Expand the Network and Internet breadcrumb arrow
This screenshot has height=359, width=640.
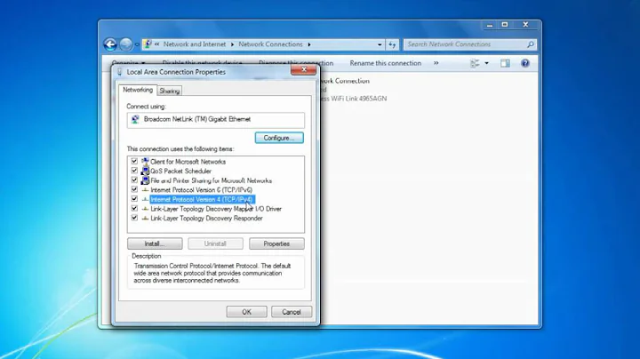[x=232, y=44]
